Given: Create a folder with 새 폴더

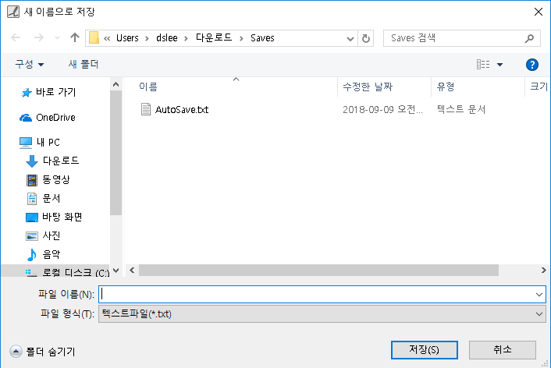Looking at the screenshot, I should click(x=84, y=64).
